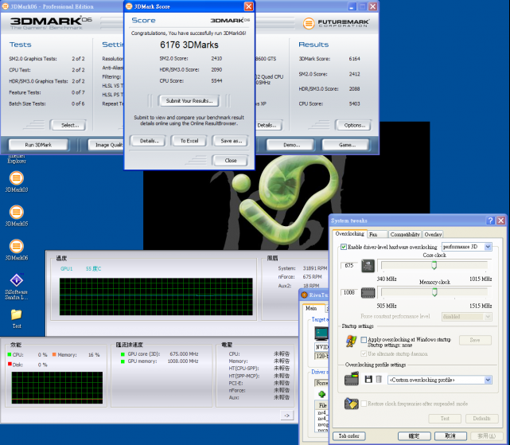The height and width of the screenshot is (445, 510).
Task: Toggle Use alternate startup daemon checkbox
Action: coord(364,353)
